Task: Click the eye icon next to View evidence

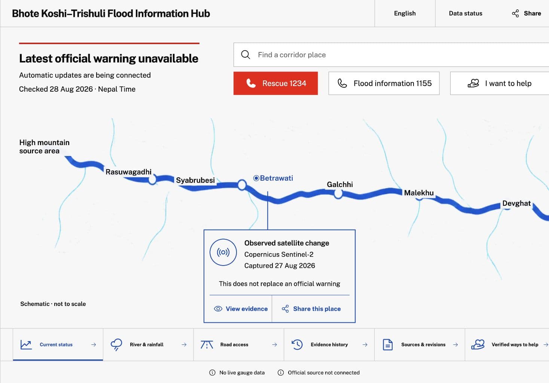Action: (x=218, y=309)
